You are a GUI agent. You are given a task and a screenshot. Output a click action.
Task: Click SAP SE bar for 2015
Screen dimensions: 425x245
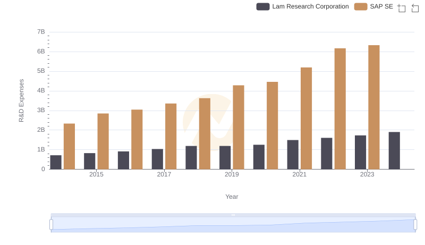pos(103,141)
